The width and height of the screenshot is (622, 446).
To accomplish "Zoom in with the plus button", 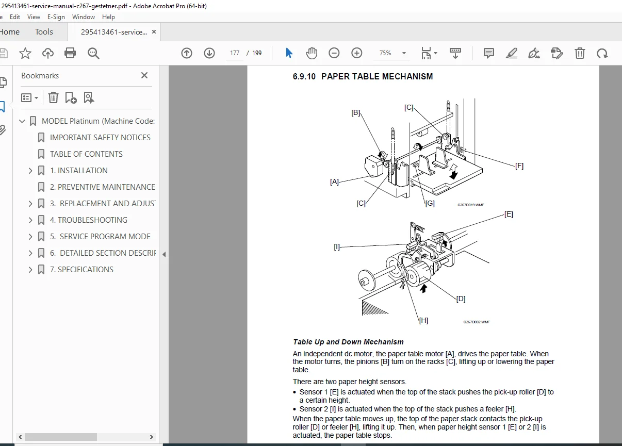I will tap(357, 53).
